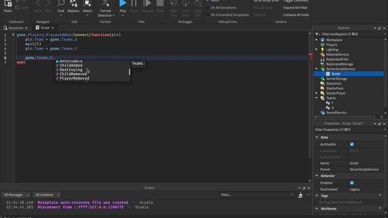Click the ReplicatedStorage icon
Viewport: 388px width, 218px height.
click(x=323, y=64)
